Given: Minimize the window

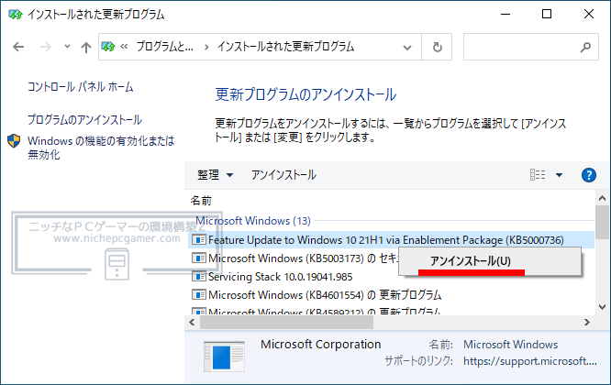Looking at the screenshot, I should tap(505, 14).
